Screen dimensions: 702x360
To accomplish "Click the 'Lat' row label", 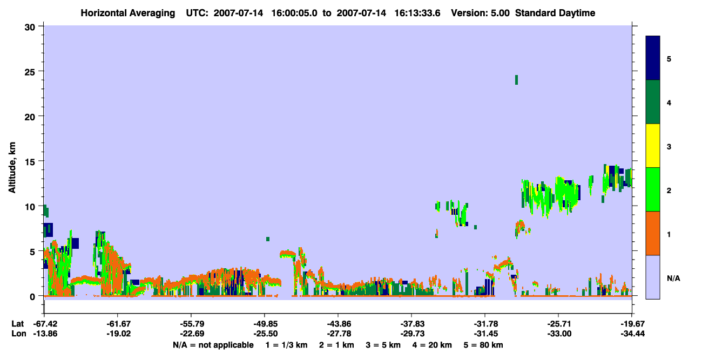I will pyautogui.click(x=17, y=324).
